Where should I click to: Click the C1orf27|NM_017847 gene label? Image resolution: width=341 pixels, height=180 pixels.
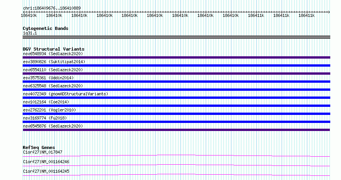pyautogui.click(x=43, y=152)
